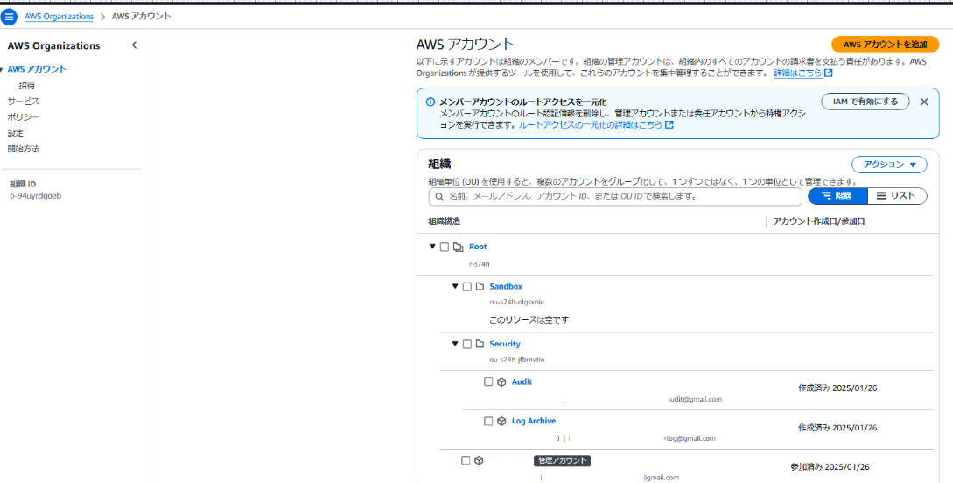This screenshot has width=953, height=483.
Task: Open the Log Archive account link
Action: tap(534, 421)
